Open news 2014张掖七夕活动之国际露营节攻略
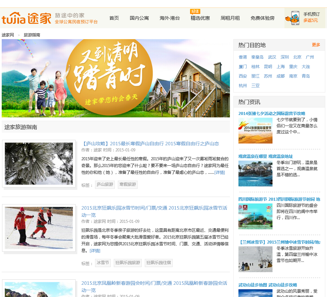 (272, 114)
